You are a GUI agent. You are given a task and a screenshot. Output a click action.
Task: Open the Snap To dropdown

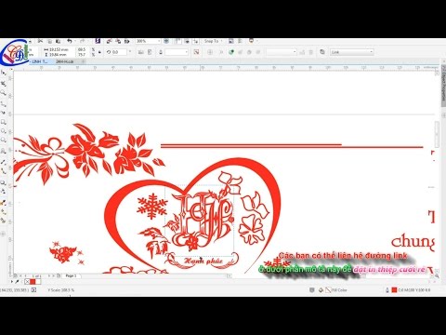[x=213, y=41]
